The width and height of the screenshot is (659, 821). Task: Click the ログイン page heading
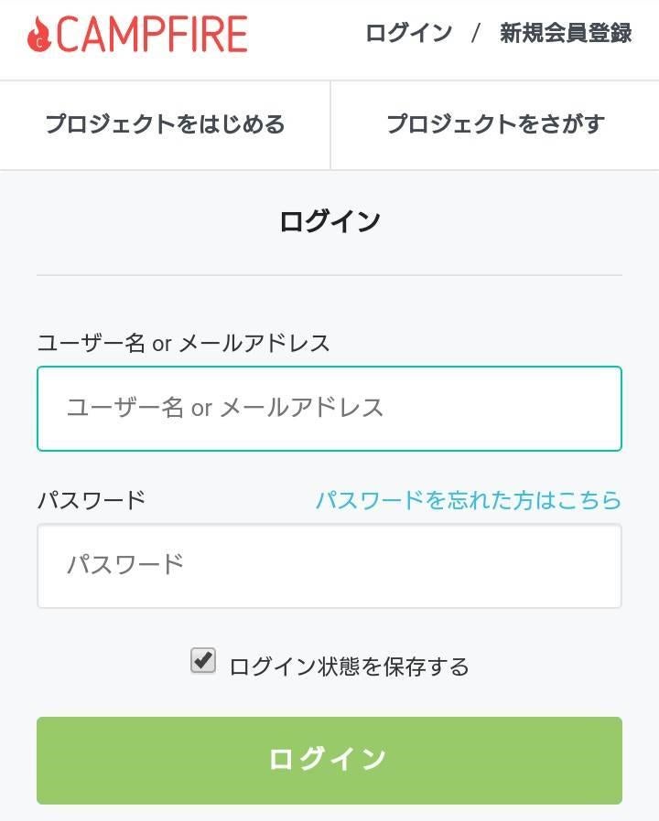point(329,221)
